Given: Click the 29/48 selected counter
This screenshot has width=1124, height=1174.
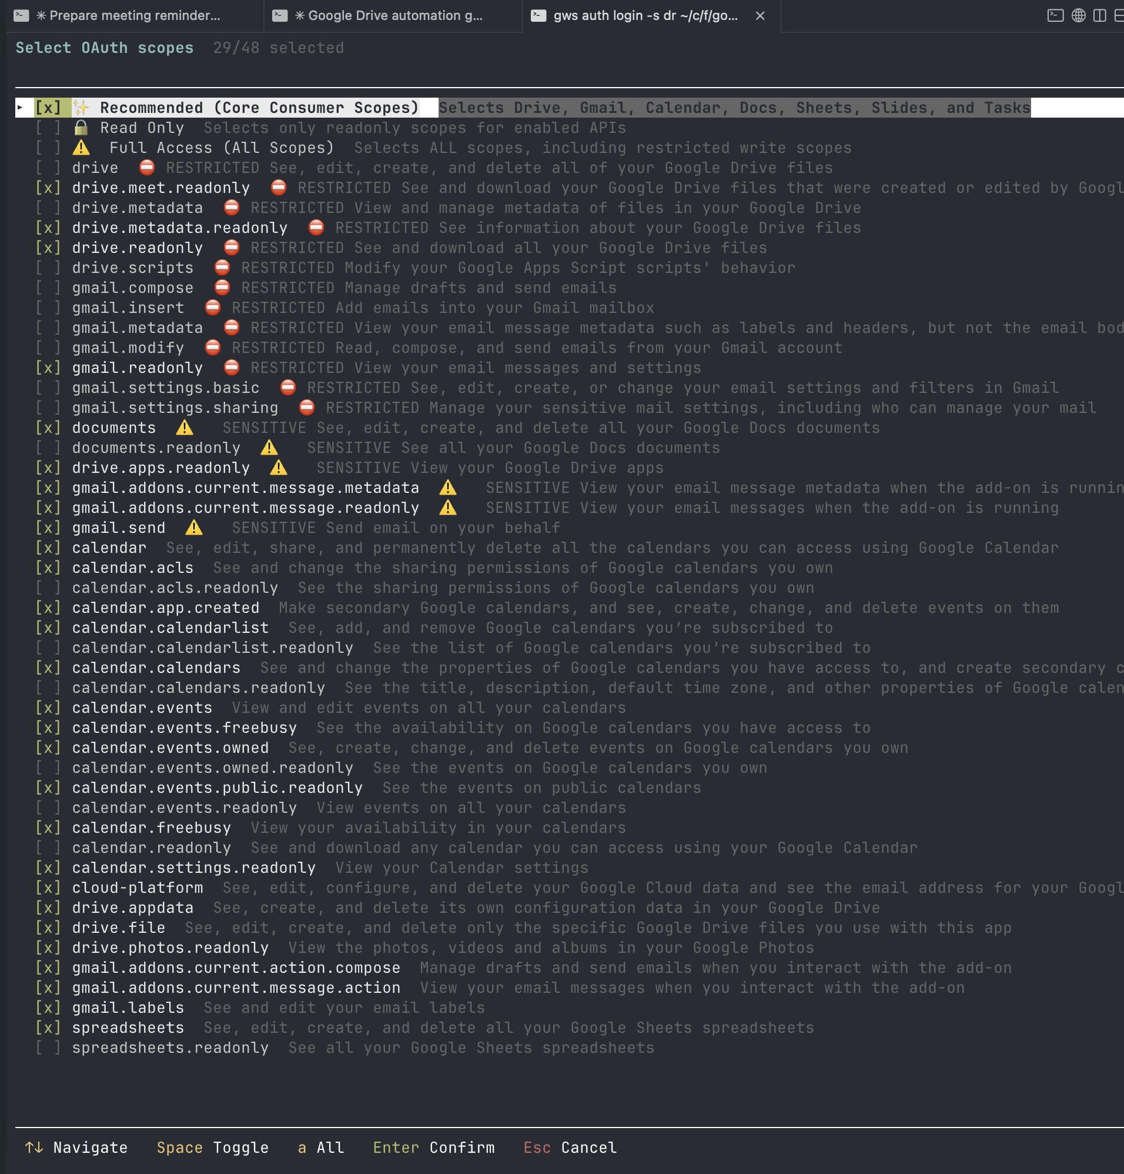Looking at the screenshot, I should click(279, 48).
